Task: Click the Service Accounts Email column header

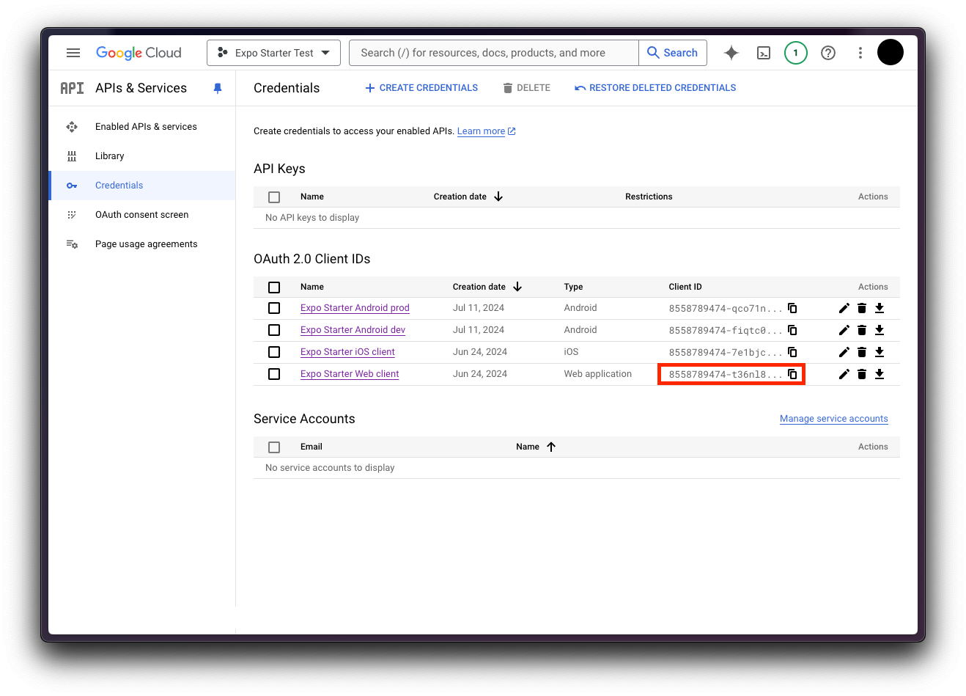Action: (311, 447)
